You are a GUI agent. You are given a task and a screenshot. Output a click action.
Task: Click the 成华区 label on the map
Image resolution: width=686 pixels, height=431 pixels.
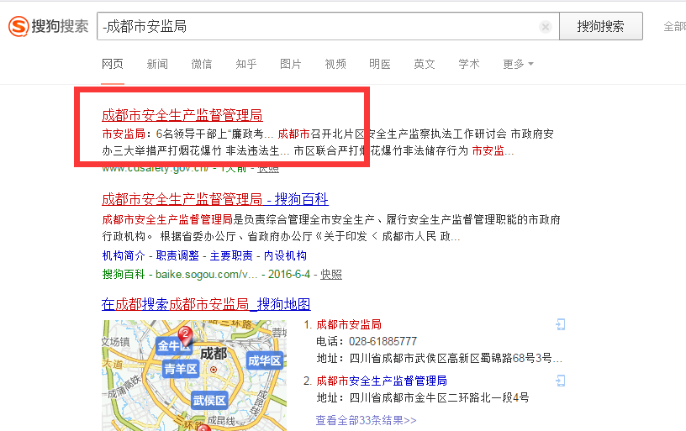click(x=265, y=360)
